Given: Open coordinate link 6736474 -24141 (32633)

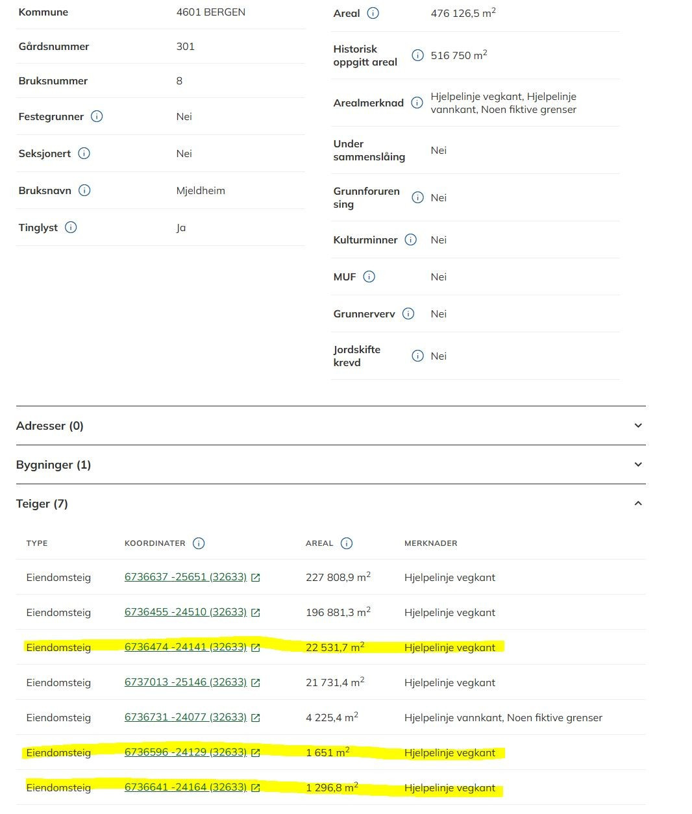Looking at the screenshot, I should click(186, 647).
